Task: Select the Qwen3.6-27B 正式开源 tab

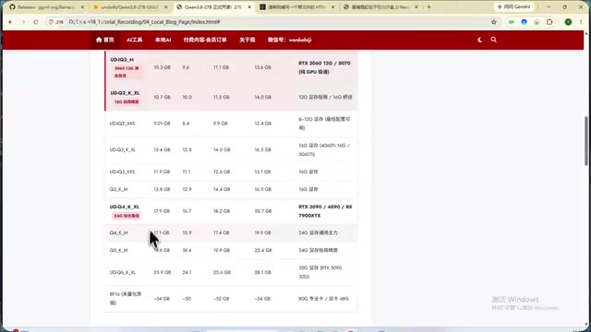Action: (213, 6)
